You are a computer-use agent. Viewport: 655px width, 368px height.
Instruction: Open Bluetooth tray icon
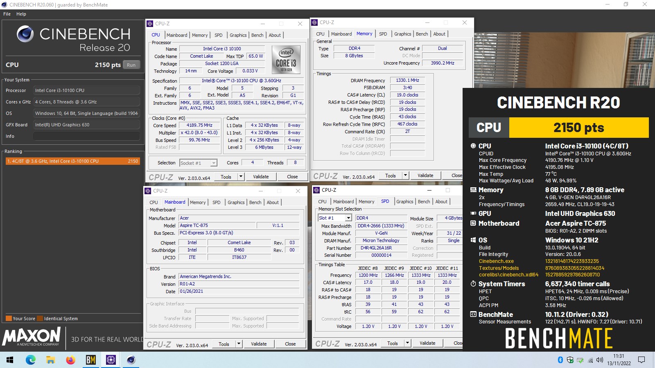point(560,360)
